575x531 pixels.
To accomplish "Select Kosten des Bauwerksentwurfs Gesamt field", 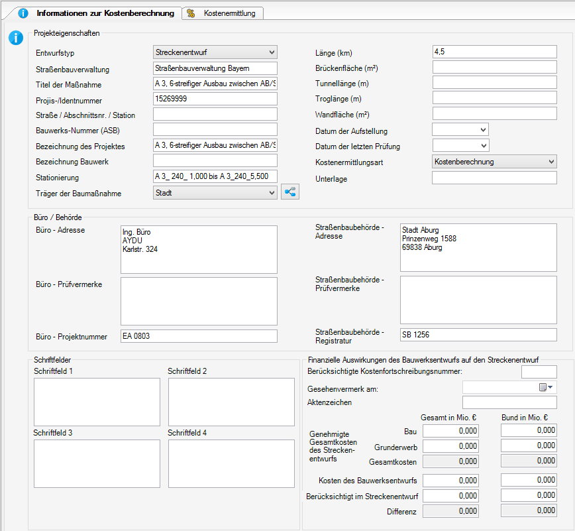I will (450, 481).
